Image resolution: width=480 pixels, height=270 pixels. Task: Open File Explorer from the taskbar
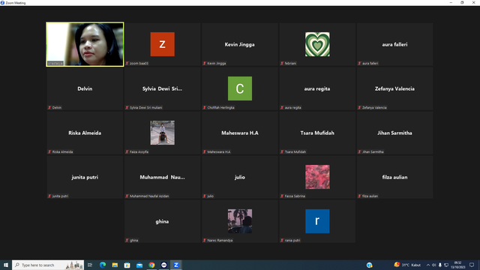(x=115, y=265)
